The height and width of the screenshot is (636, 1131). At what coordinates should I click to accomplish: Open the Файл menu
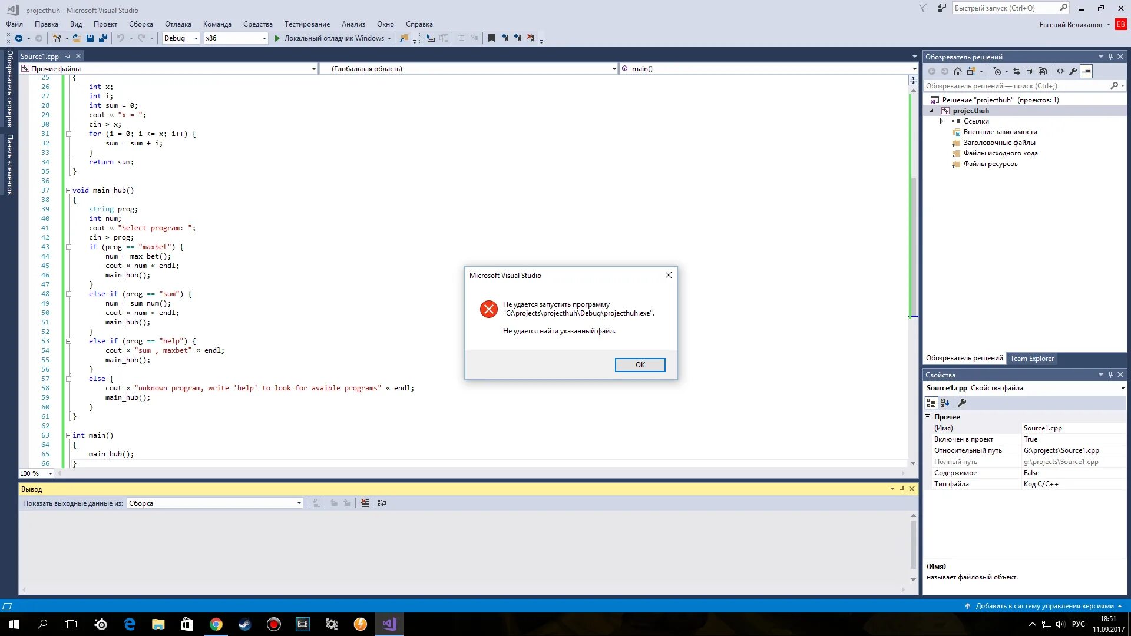[x=15, y=24]
